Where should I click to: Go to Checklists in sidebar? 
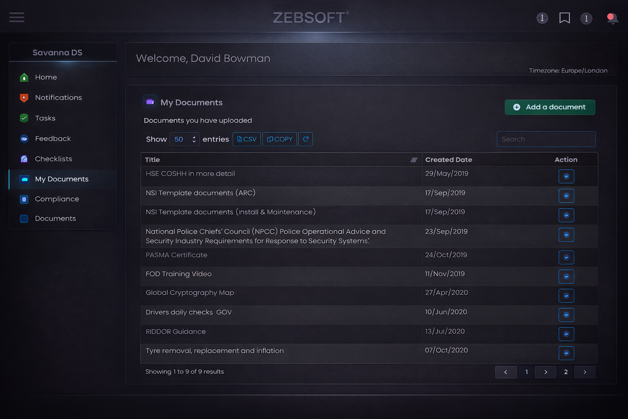click(54, 159)
